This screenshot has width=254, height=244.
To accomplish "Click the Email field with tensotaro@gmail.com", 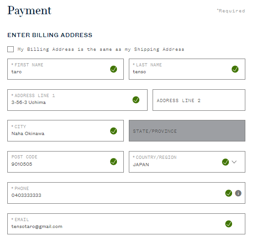I will [x=126, y=224].
